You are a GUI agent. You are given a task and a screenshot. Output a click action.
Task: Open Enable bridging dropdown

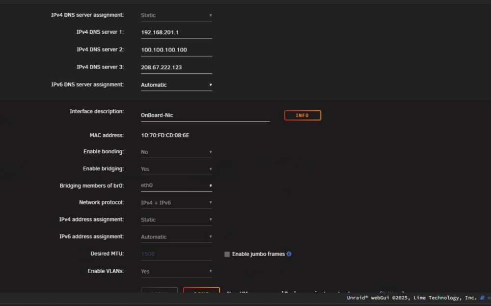point(177,169)
